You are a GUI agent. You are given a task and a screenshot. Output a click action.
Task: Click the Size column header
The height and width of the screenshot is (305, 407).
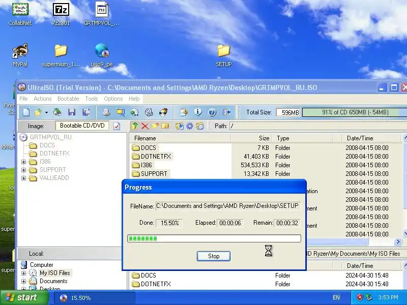(x=251, y=138)
